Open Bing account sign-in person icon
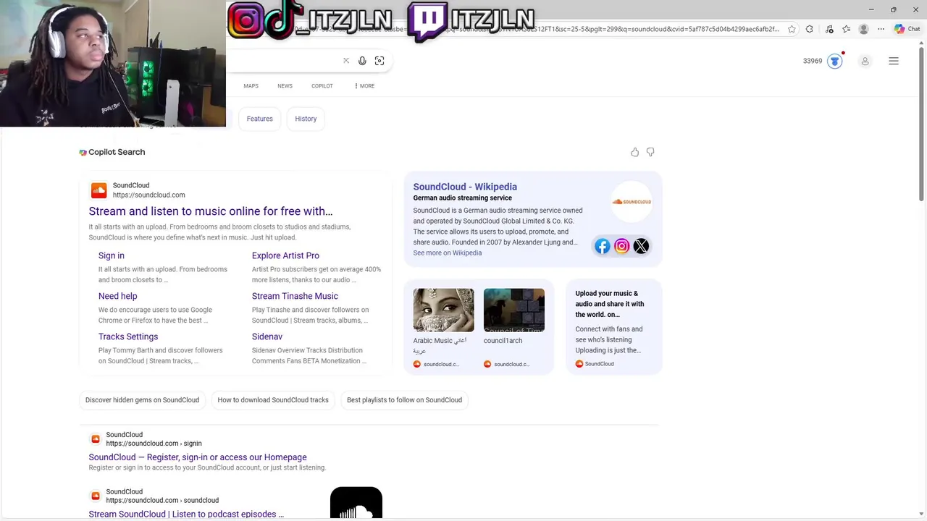This screenshot has width=927, height=521. tap(865, 62)
